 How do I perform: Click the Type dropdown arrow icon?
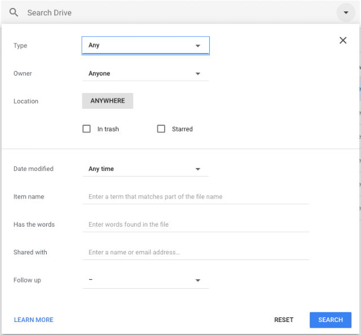[x=198, y=46]
